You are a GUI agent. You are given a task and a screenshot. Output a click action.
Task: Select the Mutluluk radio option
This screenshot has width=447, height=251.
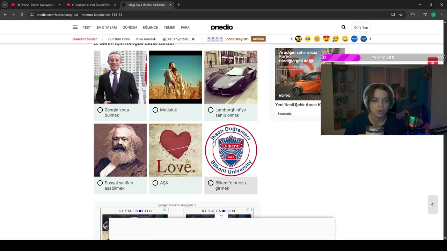point(155,110)
